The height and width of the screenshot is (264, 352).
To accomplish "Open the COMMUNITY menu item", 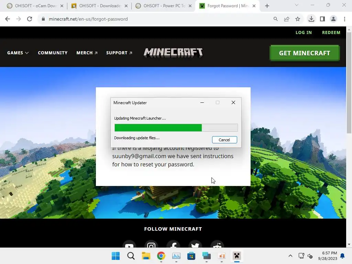I will click(x=53, y=53).
